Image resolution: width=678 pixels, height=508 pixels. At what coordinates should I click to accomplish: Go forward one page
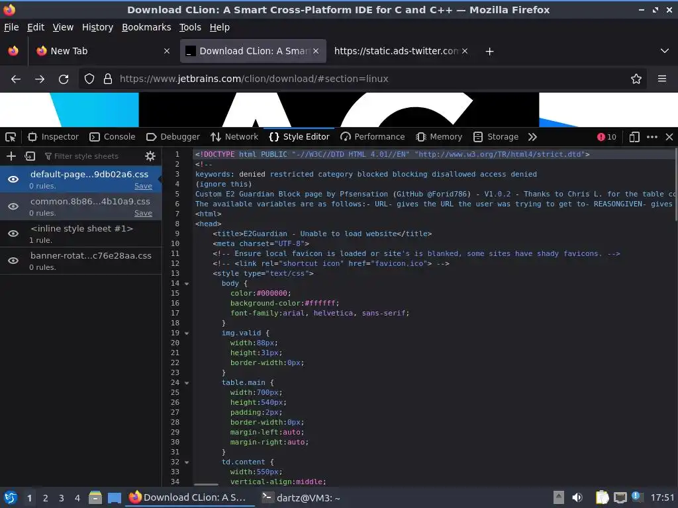click(39, 79)
